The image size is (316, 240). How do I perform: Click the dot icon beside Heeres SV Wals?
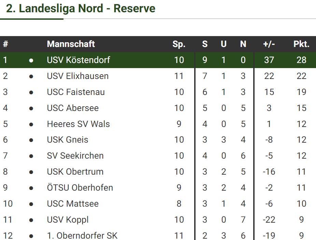[x=31, y=124]
